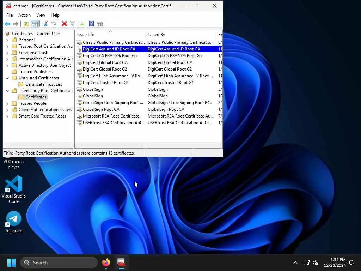Click the certificate list horizontal scrollbar
361x271 pixels.
pyautogui.click(x=112, y=145)
